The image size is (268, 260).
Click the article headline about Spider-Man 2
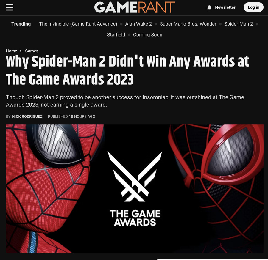coord(127,70)
